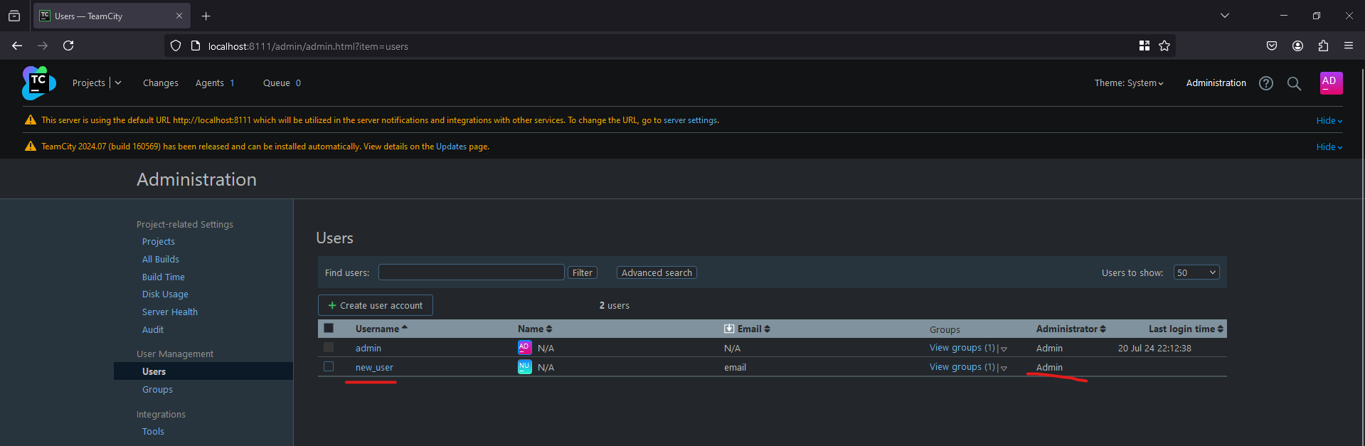The height and width of the screenshot is (446, 1365).
Task: Open the Administration link in header
Action: [1216, 83]
